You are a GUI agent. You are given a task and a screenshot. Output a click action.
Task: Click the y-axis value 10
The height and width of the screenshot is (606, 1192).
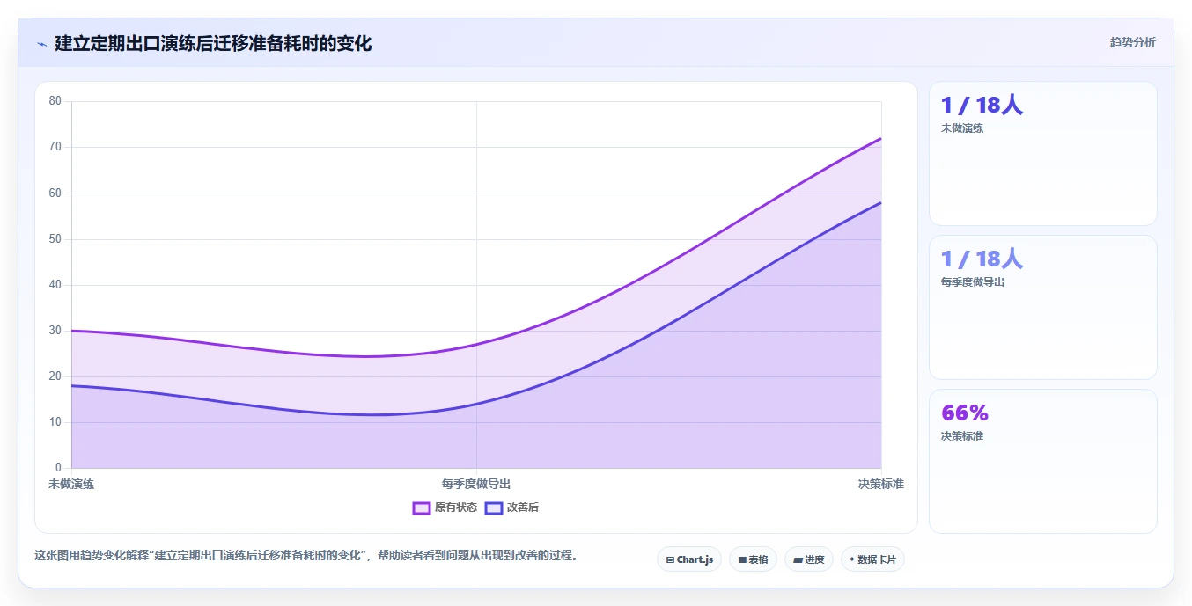click(x=55, y=422)
